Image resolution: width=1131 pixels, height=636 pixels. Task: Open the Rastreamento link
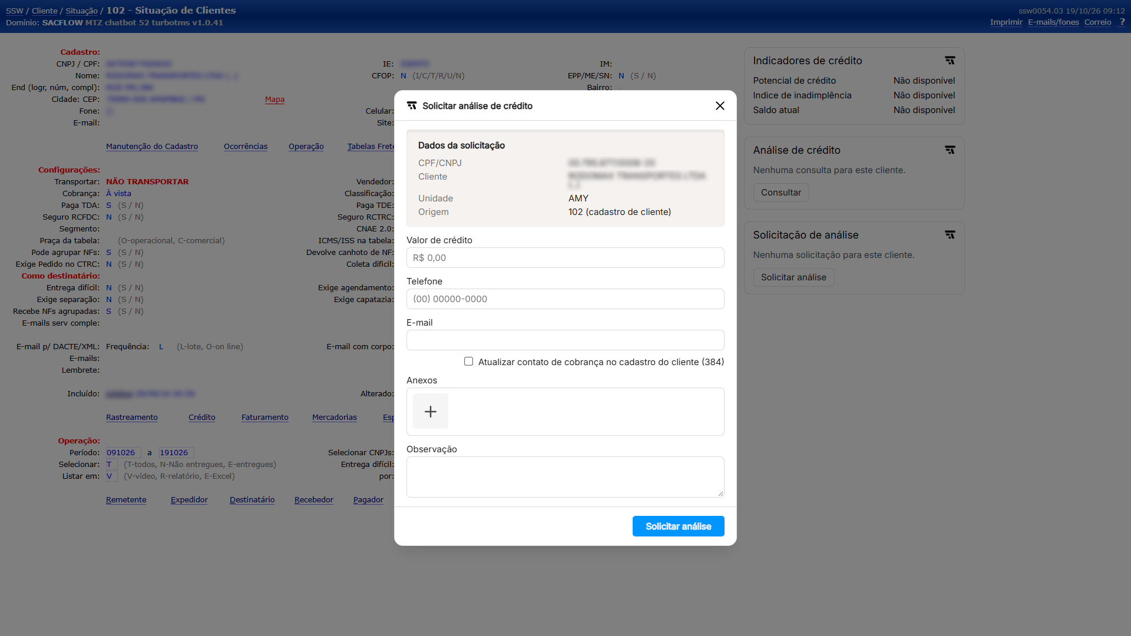click(x=132, y=418)
